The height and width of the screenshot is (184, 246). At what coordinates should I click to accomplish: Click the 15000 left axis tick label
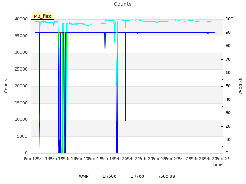[21, 103]
